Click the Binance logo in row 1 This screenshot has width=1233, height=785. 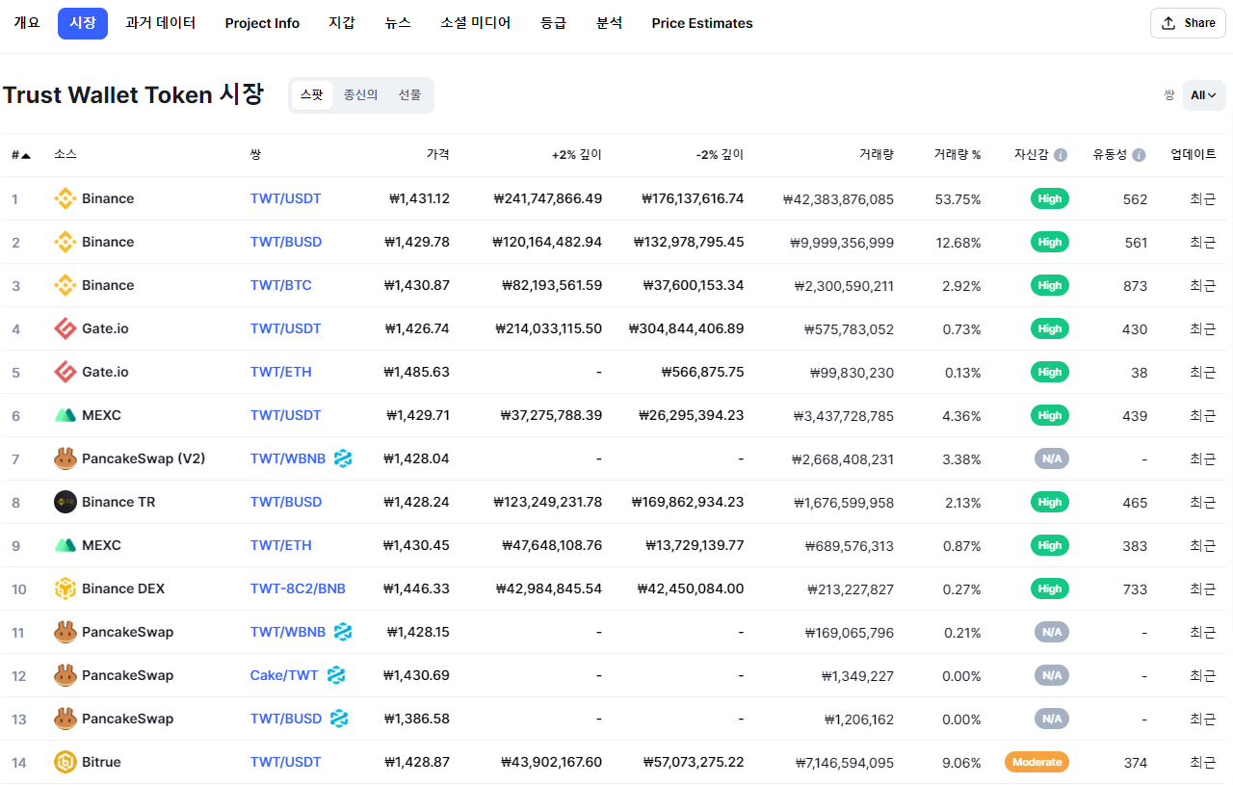(65, 199)
